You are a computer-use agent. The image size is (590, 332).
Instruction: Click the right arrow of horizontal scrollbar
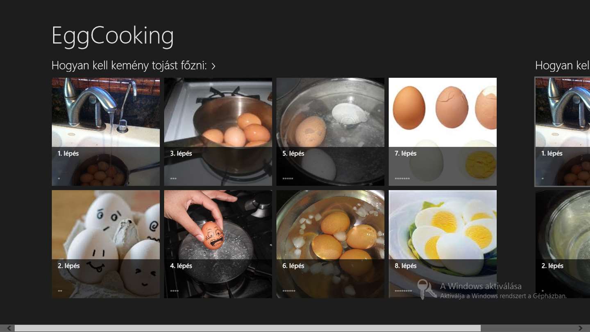tap(580, 328)
